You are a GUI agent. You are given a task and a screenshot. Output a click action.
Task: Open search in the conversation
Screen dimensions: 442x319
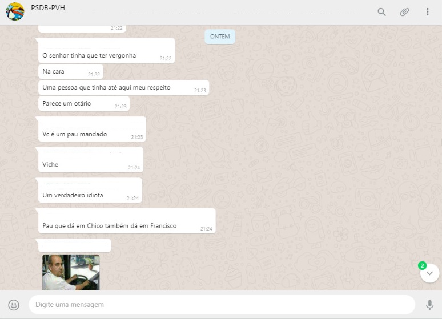[x=381, y=12]
